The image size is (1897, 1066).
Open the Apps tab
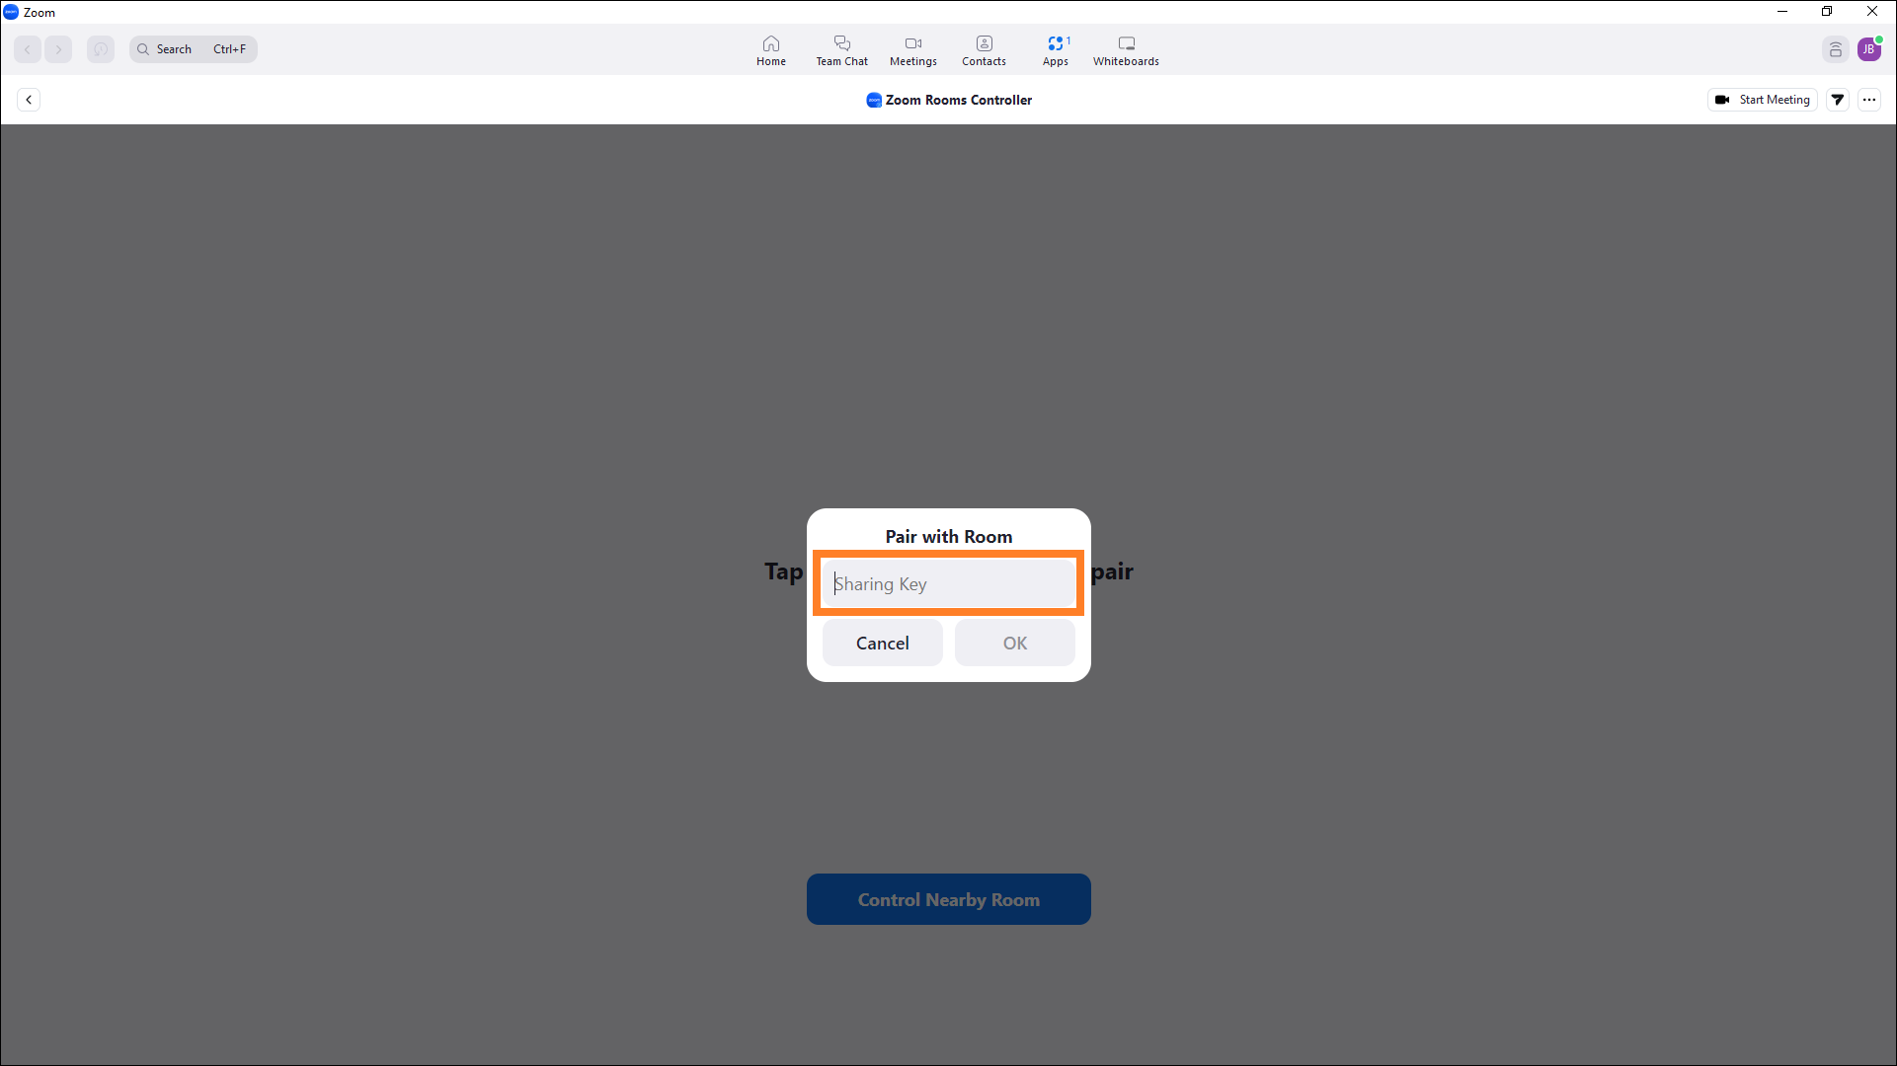(1056, 50)
